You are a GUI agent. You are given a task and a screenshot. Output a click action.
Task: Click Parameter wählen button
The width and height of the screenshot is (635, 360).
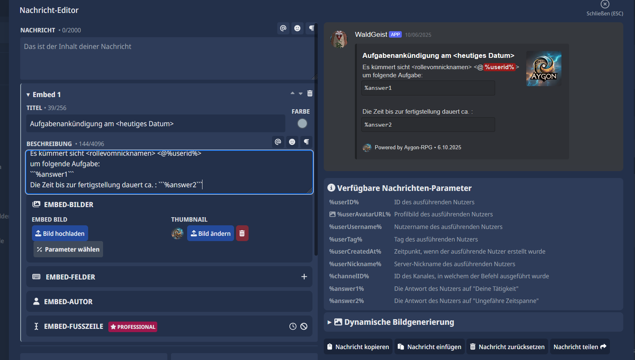click(68, 250)
